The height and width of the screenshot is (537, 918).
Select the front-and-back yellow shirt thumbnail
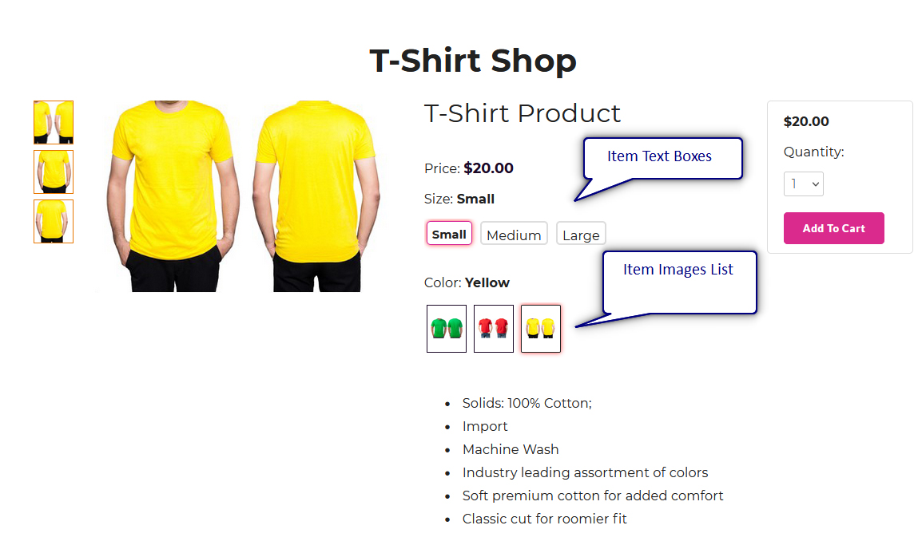click(54, 122)
